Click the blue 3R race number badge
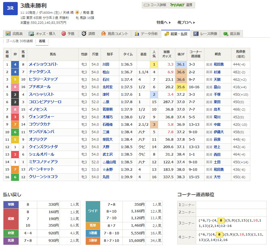This screenshot has height=247, width=270. pyautogui.click(x=10, y=8)
